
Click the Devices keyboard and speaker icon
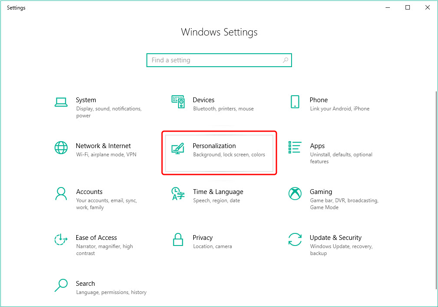[178, 102]
